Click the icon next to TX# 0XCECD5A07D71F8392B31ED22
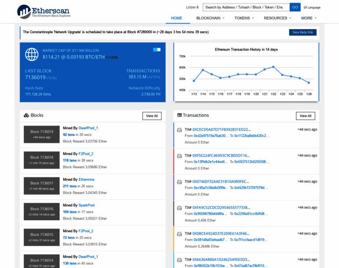The width and height of the screenshot is (339, 268). click(x=179, y=130)
